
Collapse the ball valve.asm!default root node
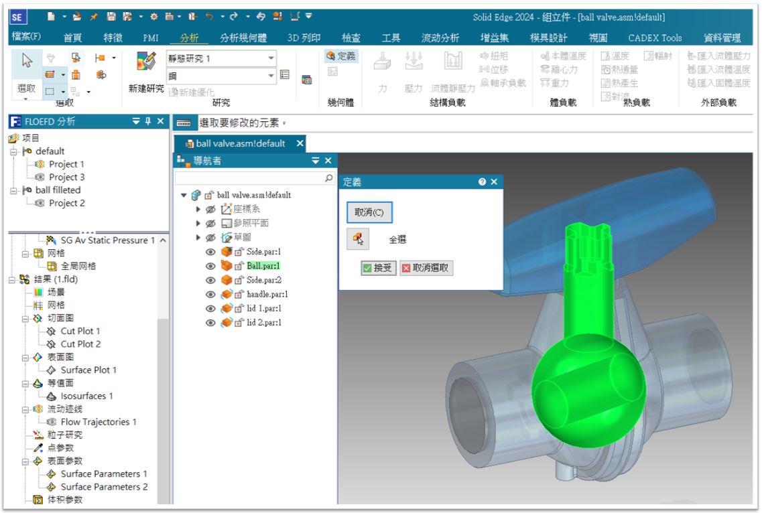pyautogui.click(x=184, y=196)
